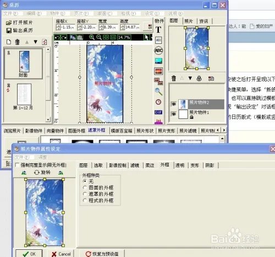Click the undo icon in canvas toolbar

coord(57,37)
